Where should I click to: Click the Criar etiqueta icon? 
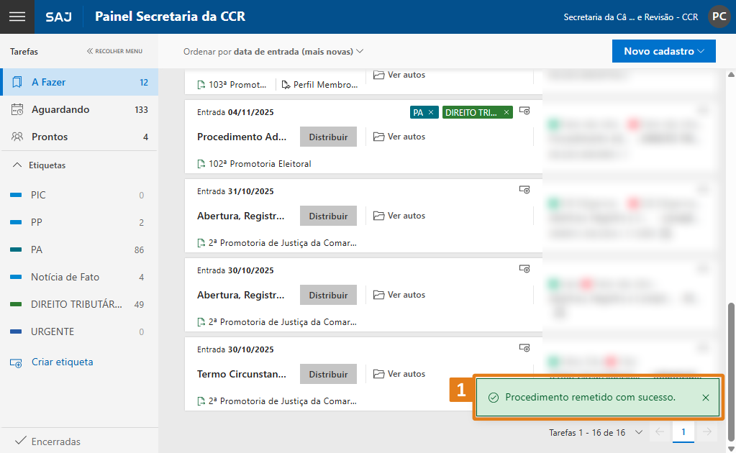pyautogui.click(x=17, y=362)
